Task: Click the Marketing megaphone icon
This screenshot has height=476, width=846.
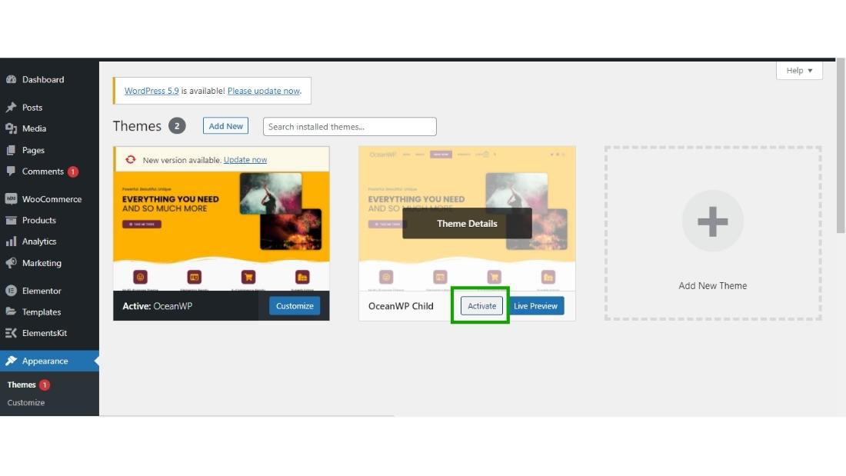Action: click(x=11, y=263)
